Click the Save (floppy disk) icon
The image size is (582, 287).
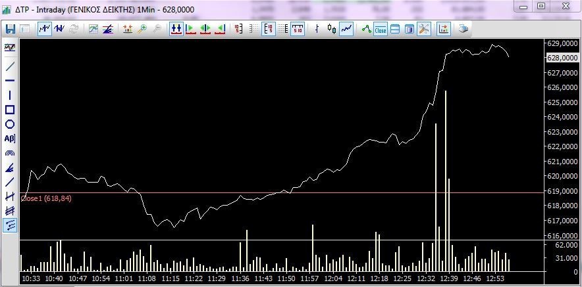tap(10, 29)
